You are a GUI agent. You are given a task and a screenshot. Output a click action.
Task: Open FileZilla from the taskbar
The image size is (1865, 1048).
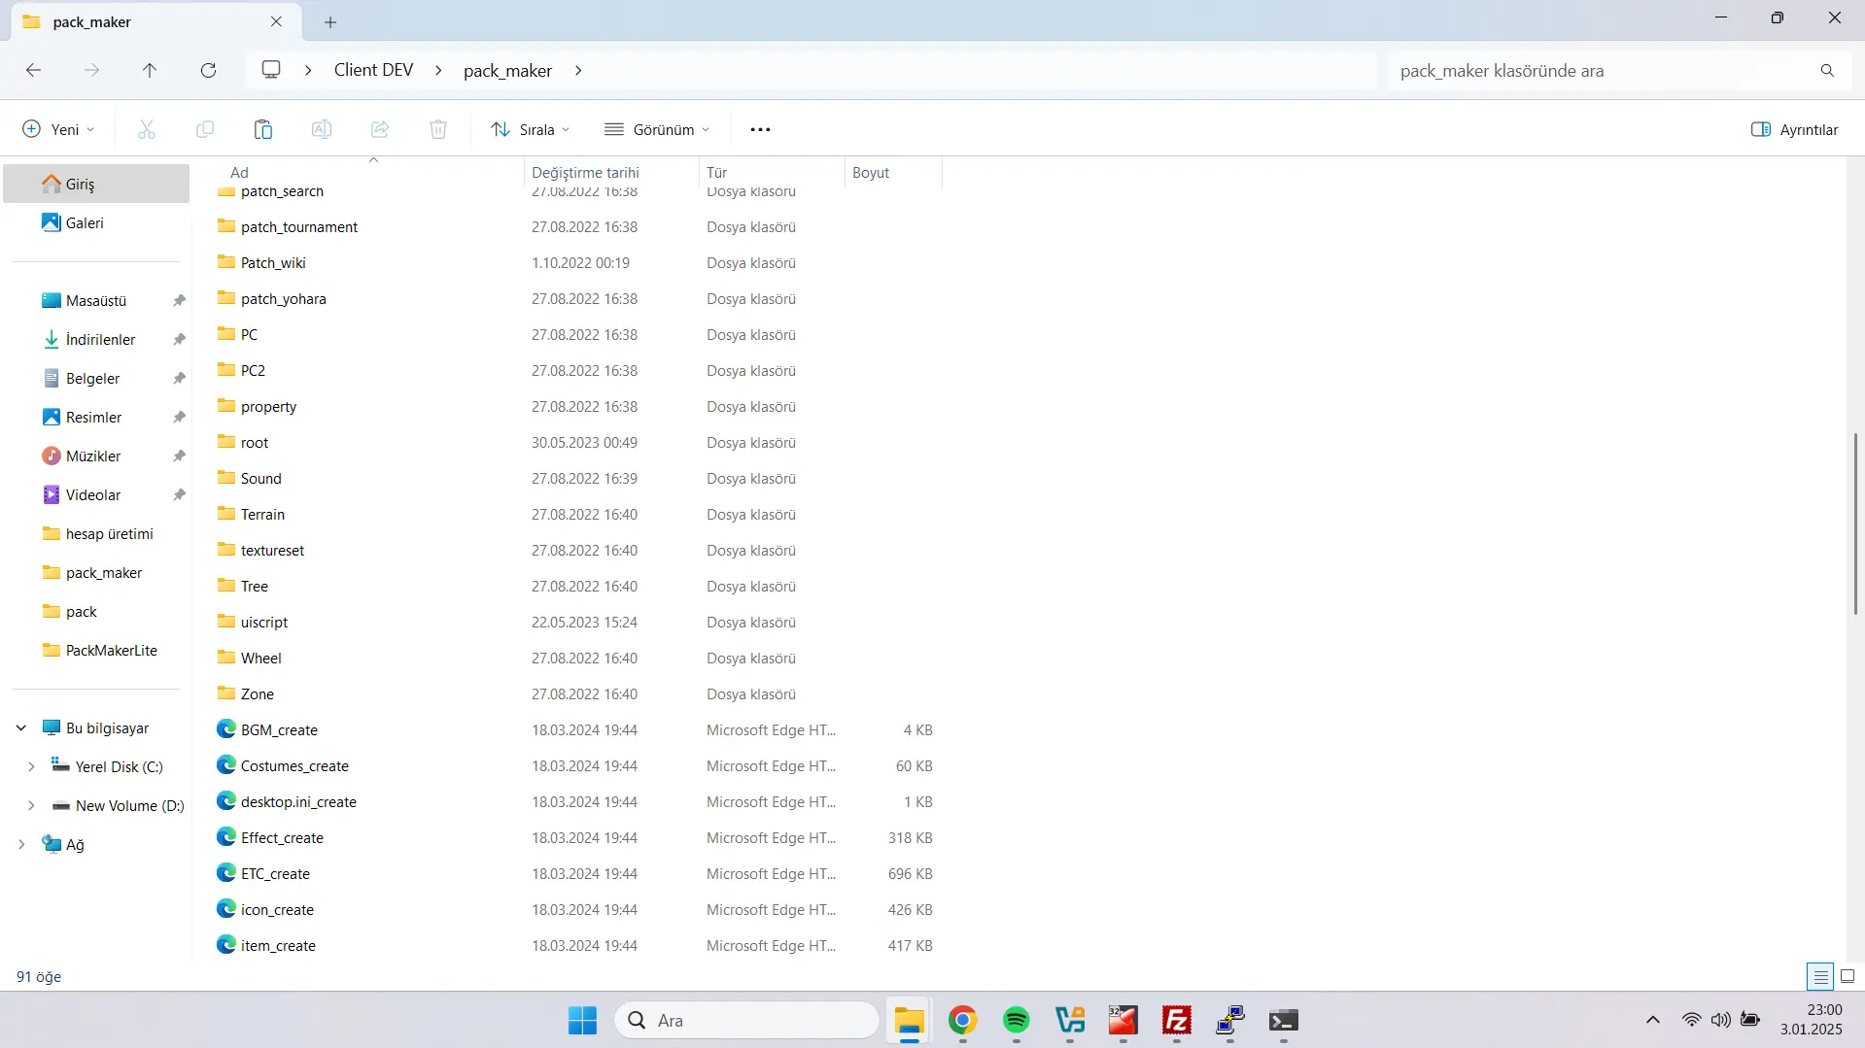(1176, 1020)
